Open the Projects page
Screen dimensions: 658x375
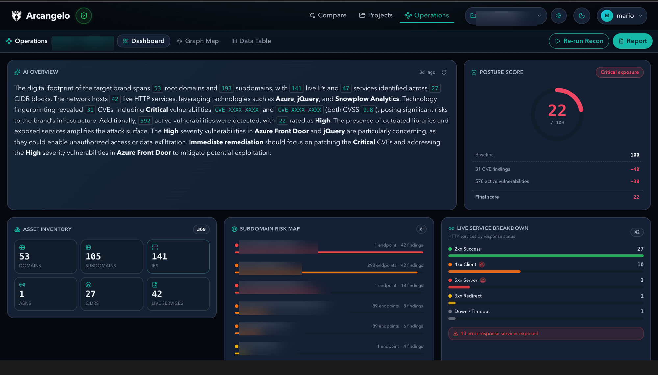[376, 15]
